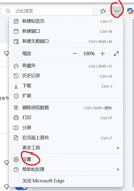Click the 点此搜索 search field
This screenshot has height=191, width=134.
pyautogui.click(x=47, y=11)
